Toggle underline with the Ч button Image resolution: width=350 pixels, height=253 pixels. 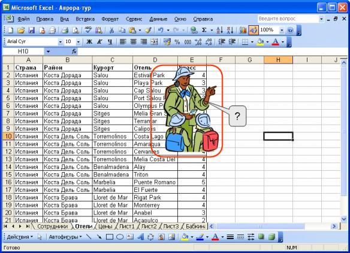tap(110, 42)
